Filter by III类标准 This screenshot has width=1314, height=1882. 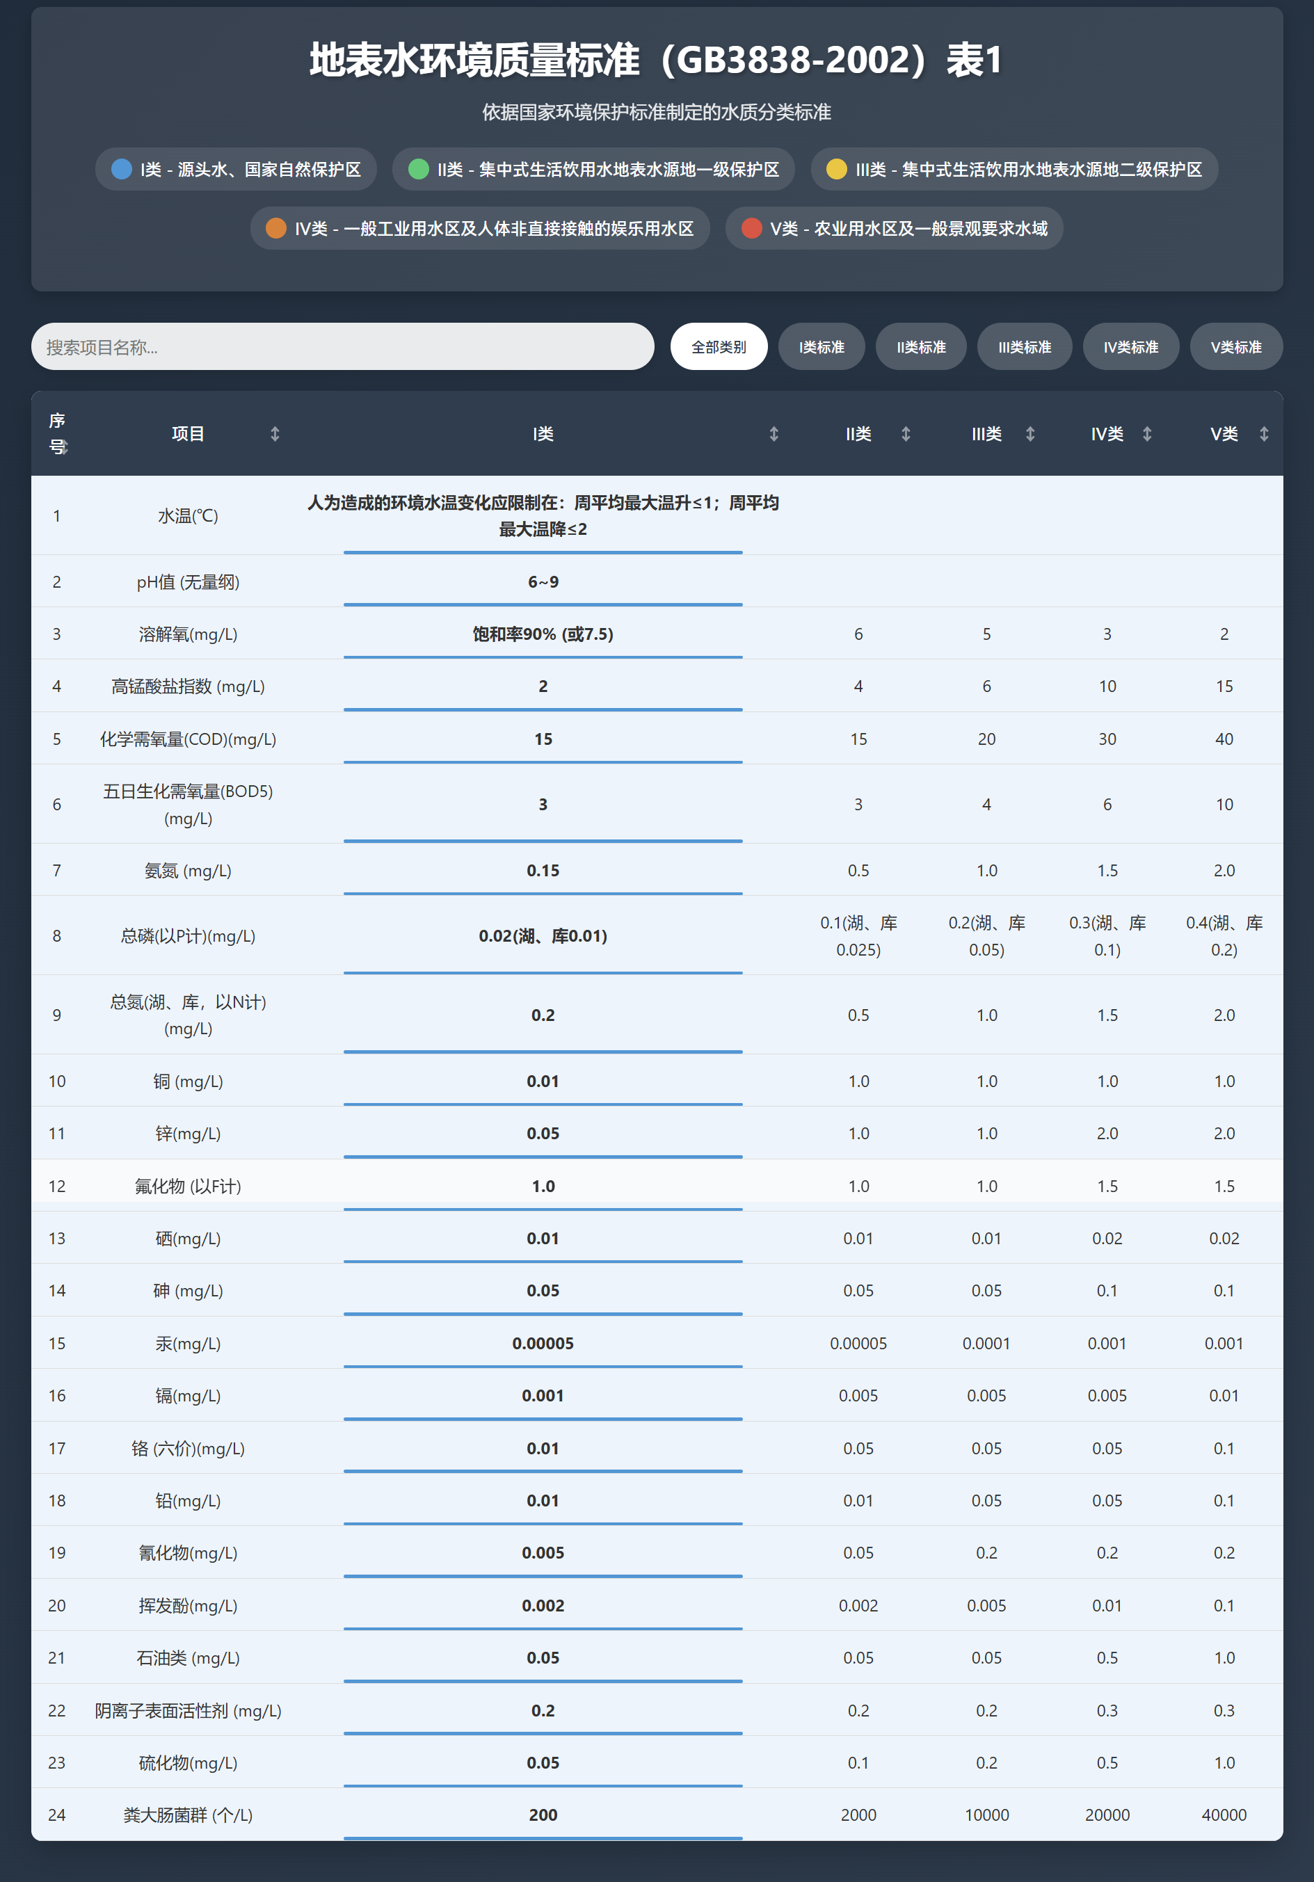coord(1025,347)
